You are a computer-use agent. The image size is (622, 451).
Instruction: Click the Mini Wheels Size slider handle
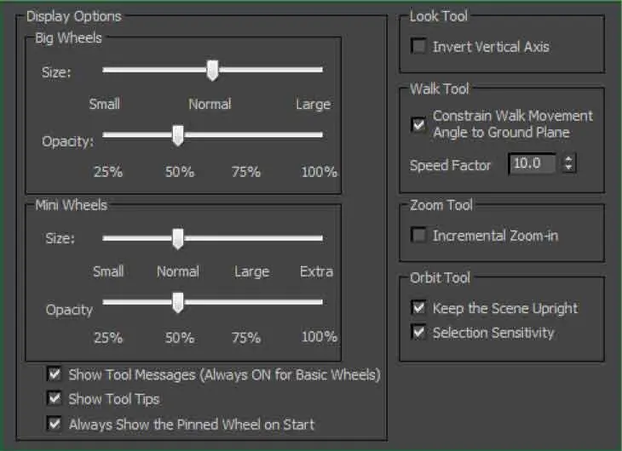coord(178,238)
